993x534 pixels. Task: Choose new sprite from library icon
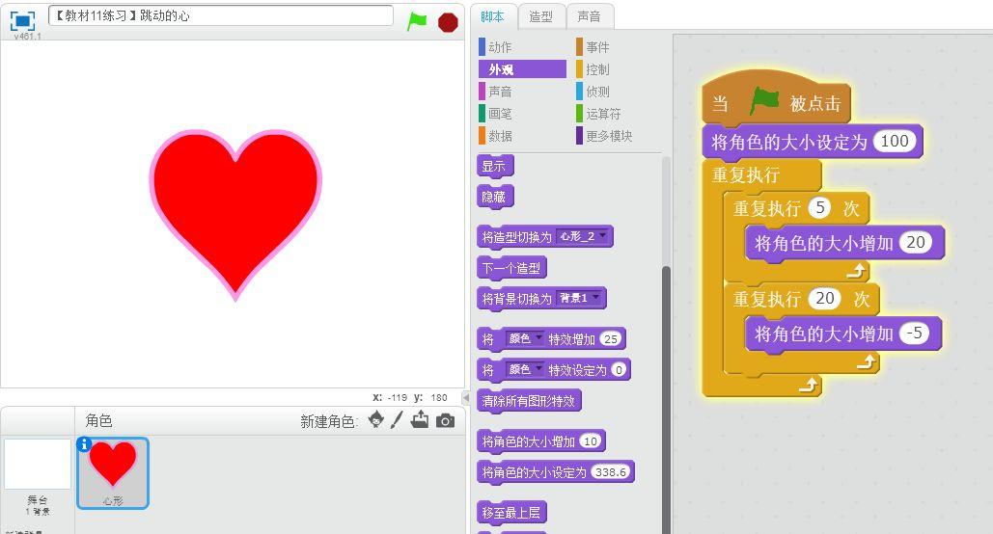pyautogui.click(x=376, y=419)
